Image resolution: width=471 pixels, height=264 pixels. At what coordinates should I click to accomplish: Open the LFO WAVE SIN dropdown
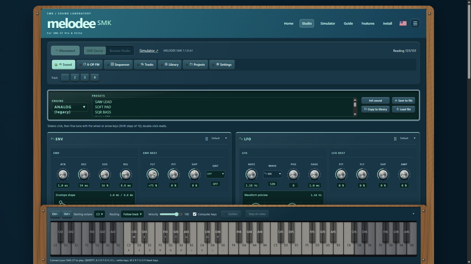pos(272,174)
